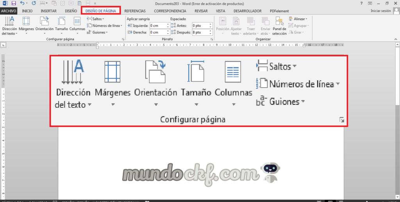
Task: Click the Iniciar sesión link
Action: [380, 11]
